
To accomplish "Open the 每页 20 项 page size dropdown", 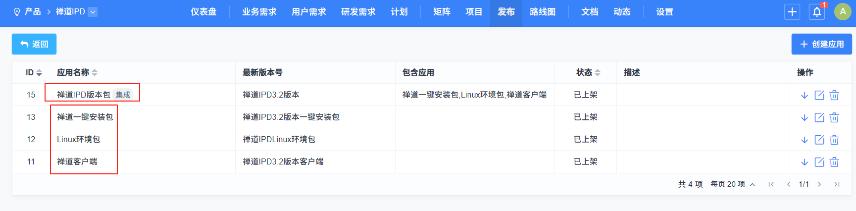I will [x=732, y=184].
